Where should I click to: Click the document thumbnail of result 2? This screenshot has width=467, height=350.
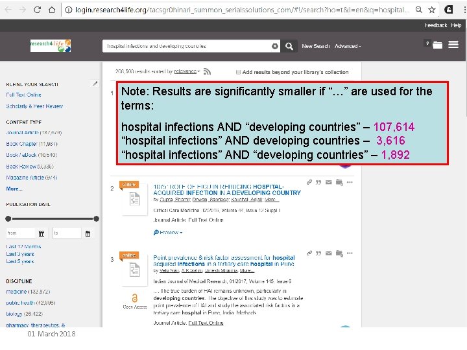(135, 199)
